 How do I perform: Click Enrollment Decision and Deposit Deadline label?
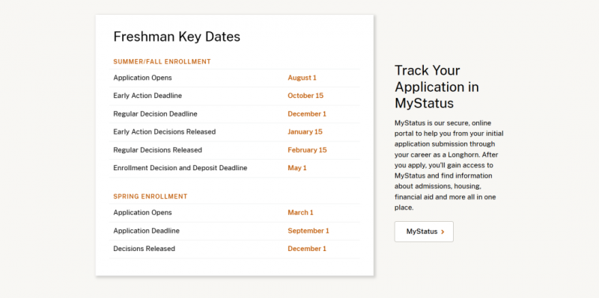pos(180,168)
